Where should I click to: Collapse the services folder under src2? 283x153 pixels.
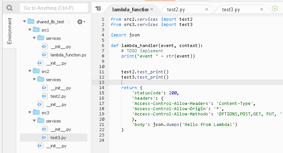click(34, 79)
